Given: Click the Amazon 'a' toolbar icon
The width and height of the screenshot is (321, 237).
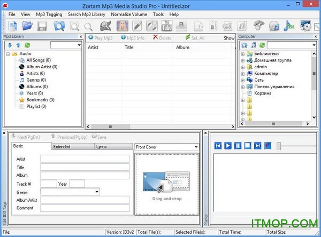Looking at the screenshot, I should 181,26.
